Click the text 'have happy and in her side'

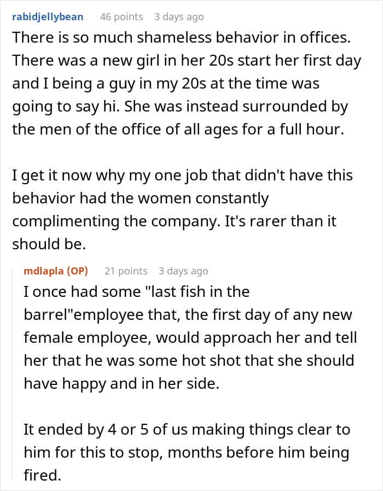click(x=121, y=384)
